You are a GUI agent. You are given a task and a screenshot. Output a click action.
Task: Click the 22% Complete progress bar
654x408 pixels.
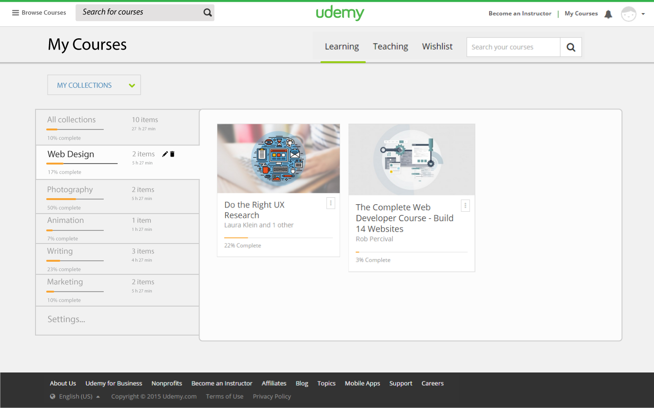pyautogui.click(x=278, y=238)
